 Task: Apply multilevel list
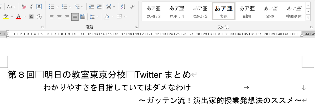tap(77, 7)
